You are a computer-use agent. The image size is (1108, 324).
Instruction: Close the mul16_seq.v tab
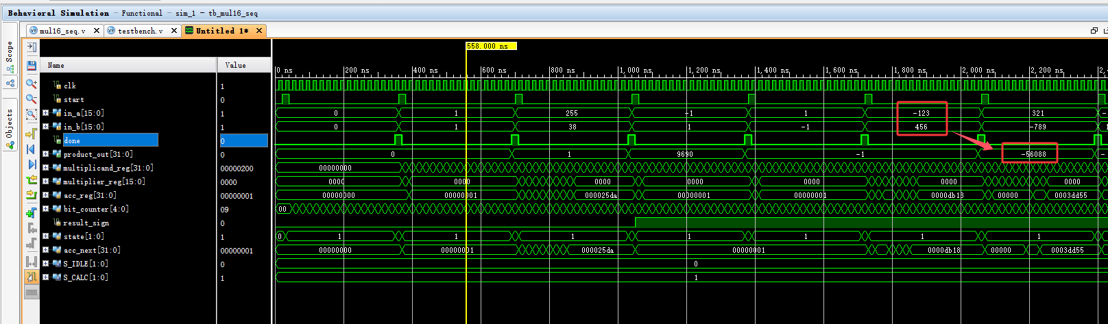pos(96,31)
